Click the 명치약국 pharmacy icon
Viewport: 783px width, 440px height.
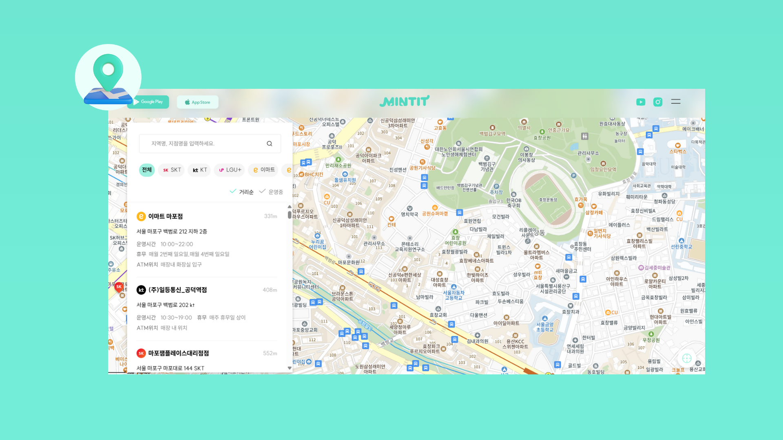coord(410,209)
